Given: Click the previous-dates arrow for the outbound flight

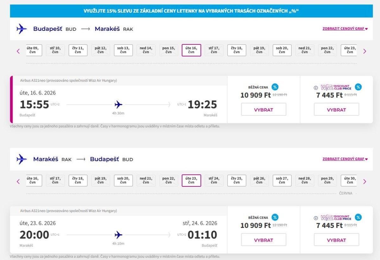Looking at the screenshot, I should (x=18, y=51).
